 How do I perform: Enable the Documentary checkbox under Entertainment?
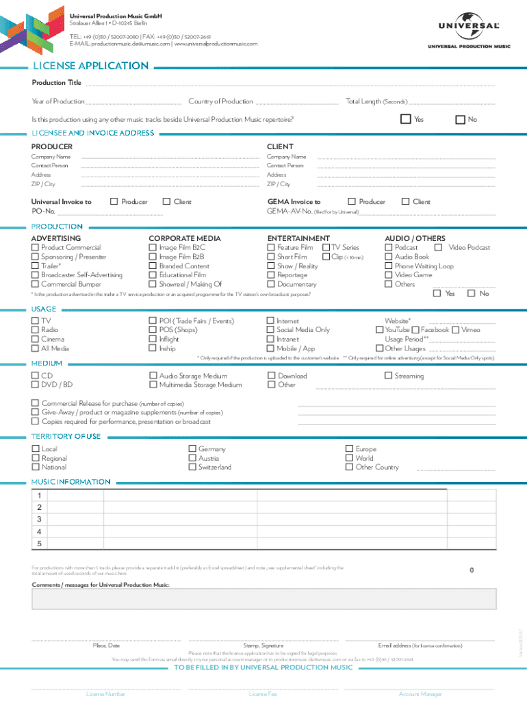(271, 284)
